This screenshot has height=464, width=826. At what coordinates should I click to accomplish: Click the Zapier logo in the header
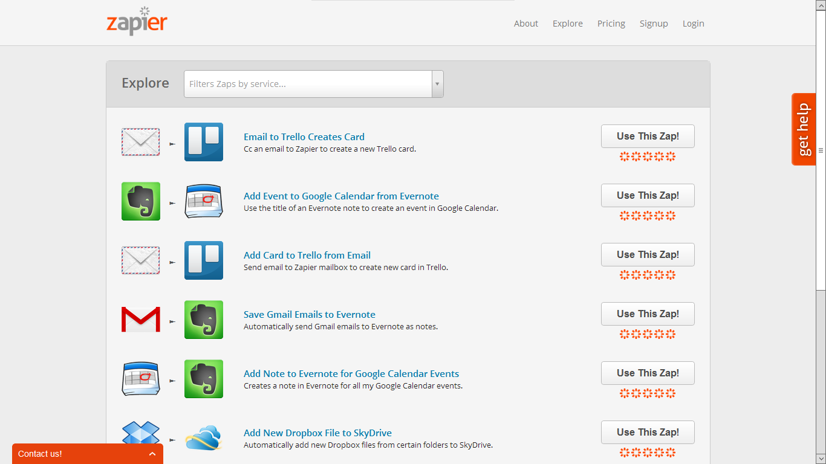(137, 22)
